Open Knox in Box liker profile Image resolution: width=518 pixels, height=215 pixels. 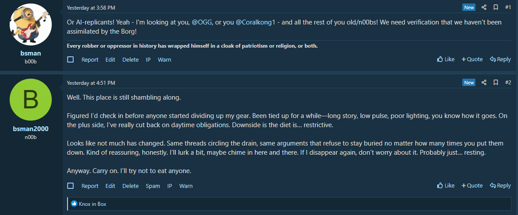pos(93,204)
